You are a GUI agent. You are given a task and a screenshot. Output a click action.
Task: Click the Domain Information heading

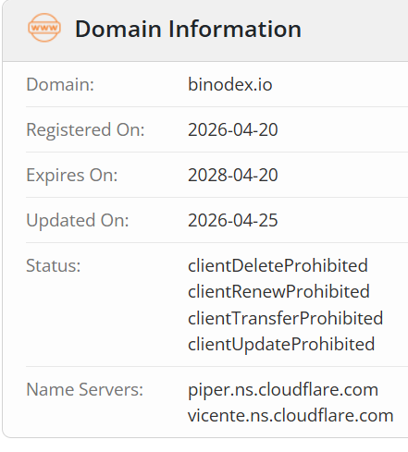point(188,29)
